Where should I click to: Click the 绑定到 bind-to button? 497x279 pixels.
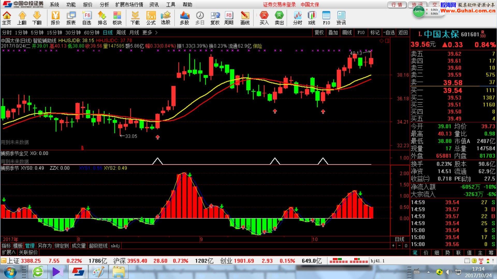click(x=62, y=246)
